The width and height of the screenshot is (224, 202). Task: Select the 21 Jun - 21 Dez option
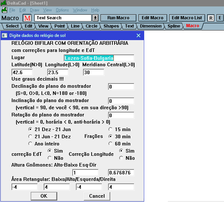pyautogui.click(x=30, y=136)
